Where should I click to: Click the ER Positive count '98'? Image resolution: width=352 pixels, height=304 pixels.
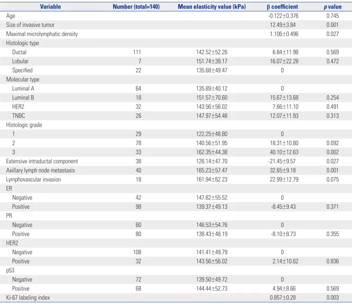coord(138,207)
